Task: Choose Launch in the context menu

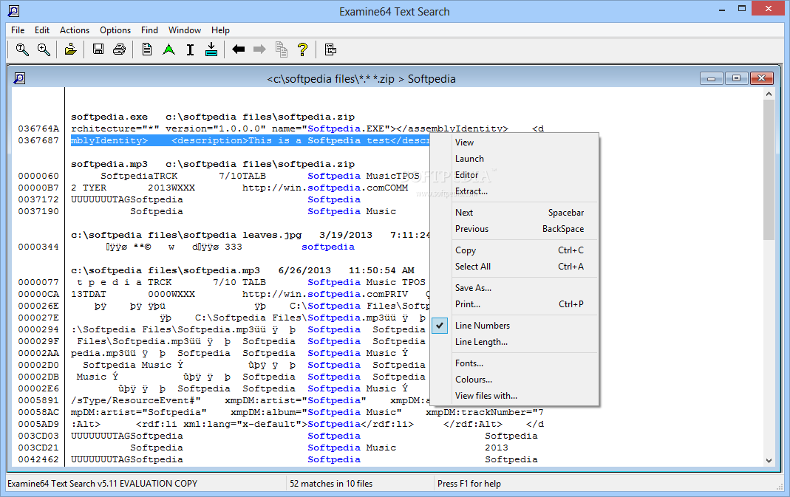Action: point(514,159)
